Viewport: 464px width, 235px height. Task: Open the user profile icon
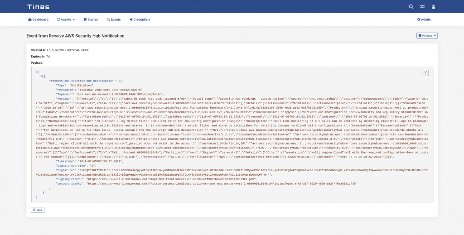pos(433,6)
